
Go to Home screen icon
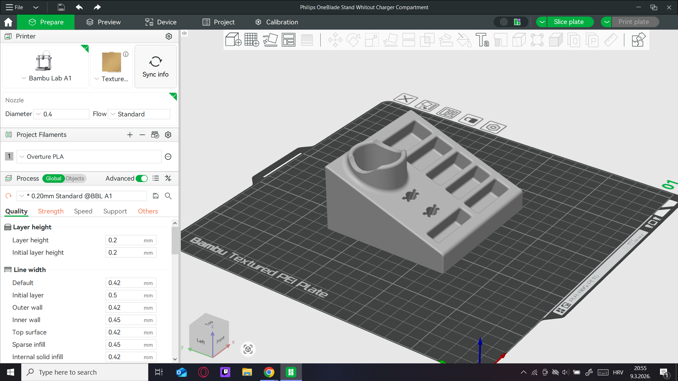[8, 22]
